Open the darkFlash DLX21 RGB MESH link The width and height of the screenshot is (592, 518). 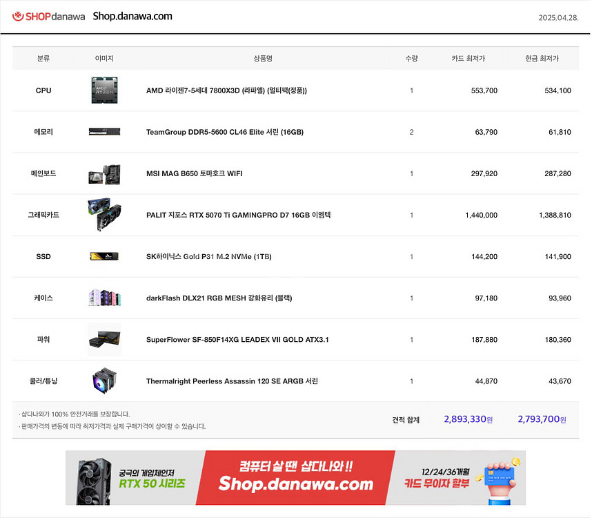point(219,298)
